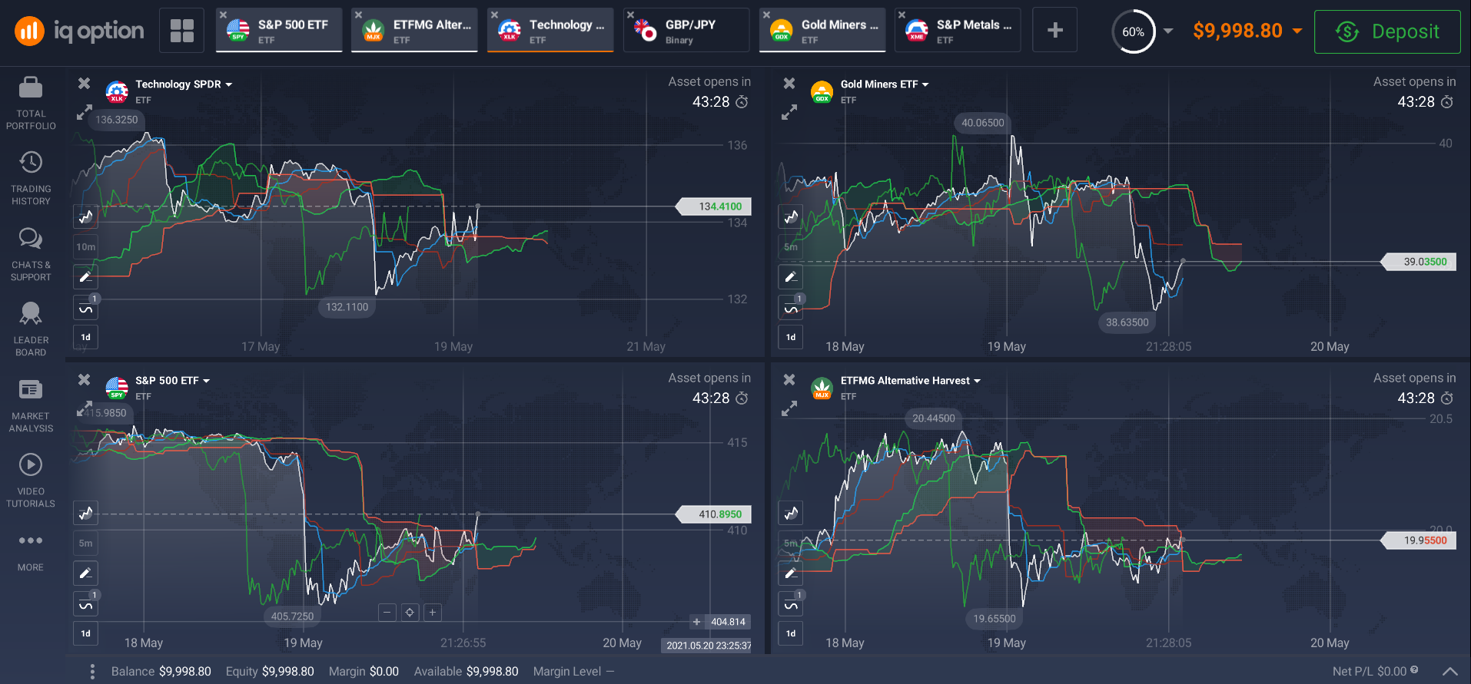Open the Gold Miners ETF asset dropdown

[885, 84]
